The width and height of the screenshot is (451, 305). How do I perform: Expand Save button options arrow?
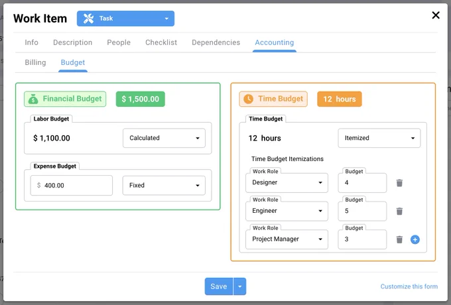click(240, 286)
